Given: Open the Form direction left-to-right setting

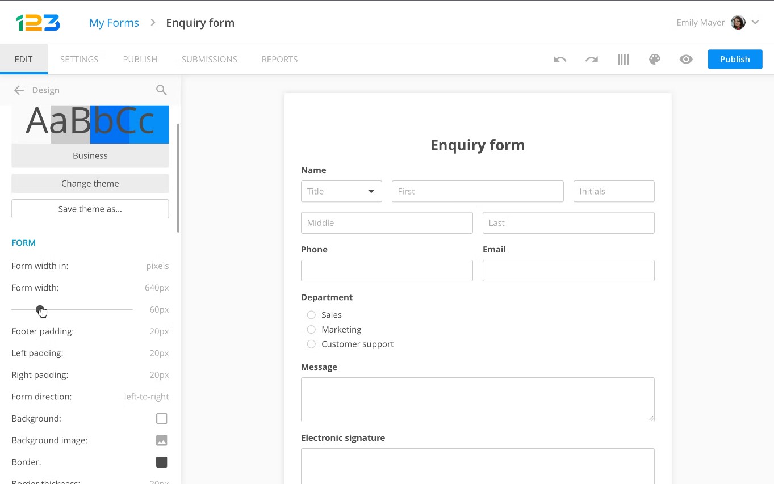Looking at the screenshot, I should pos(146,396).
